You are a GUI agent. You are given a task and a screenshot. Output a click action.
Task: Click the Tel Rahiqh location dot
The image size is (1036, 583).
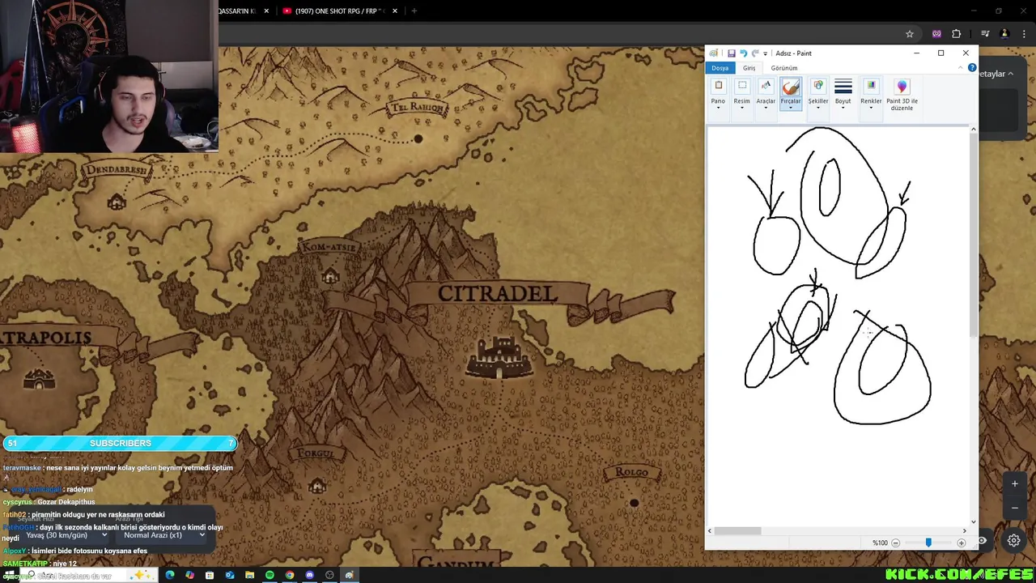point(418,138)
